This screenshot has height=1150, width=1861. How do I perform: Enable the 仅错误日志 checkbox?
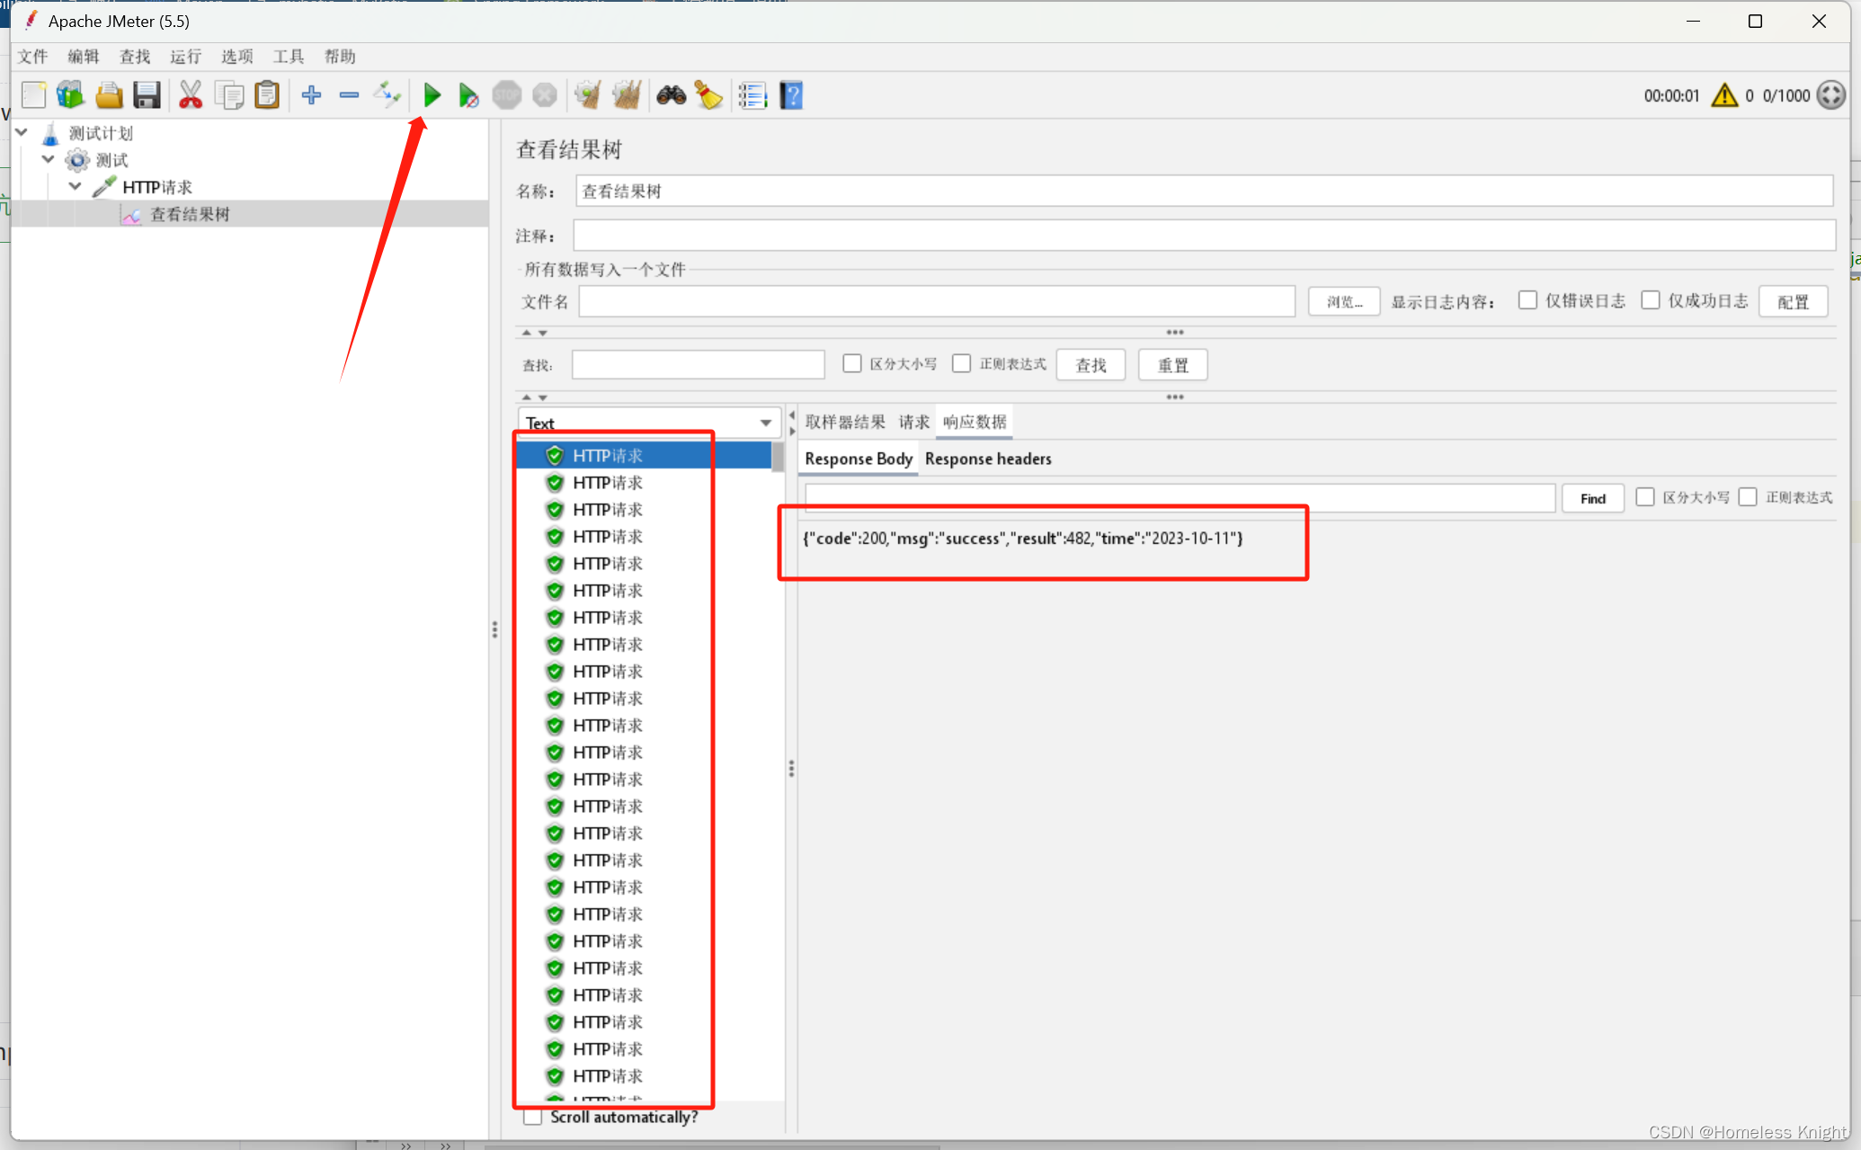click(1527, 300)
